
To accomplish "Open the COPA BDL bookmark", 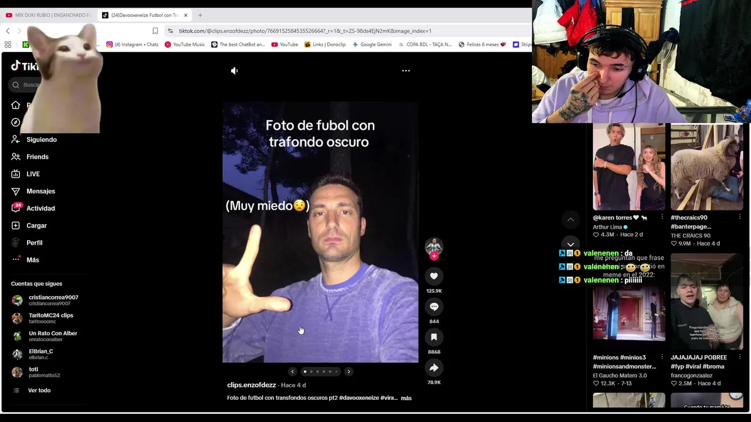I will click(x=425, y=45).
